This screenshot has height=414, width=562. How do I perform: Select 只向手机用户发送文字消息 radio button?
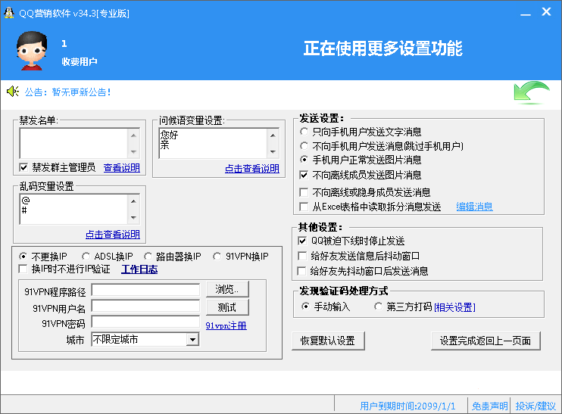(304, 132)
